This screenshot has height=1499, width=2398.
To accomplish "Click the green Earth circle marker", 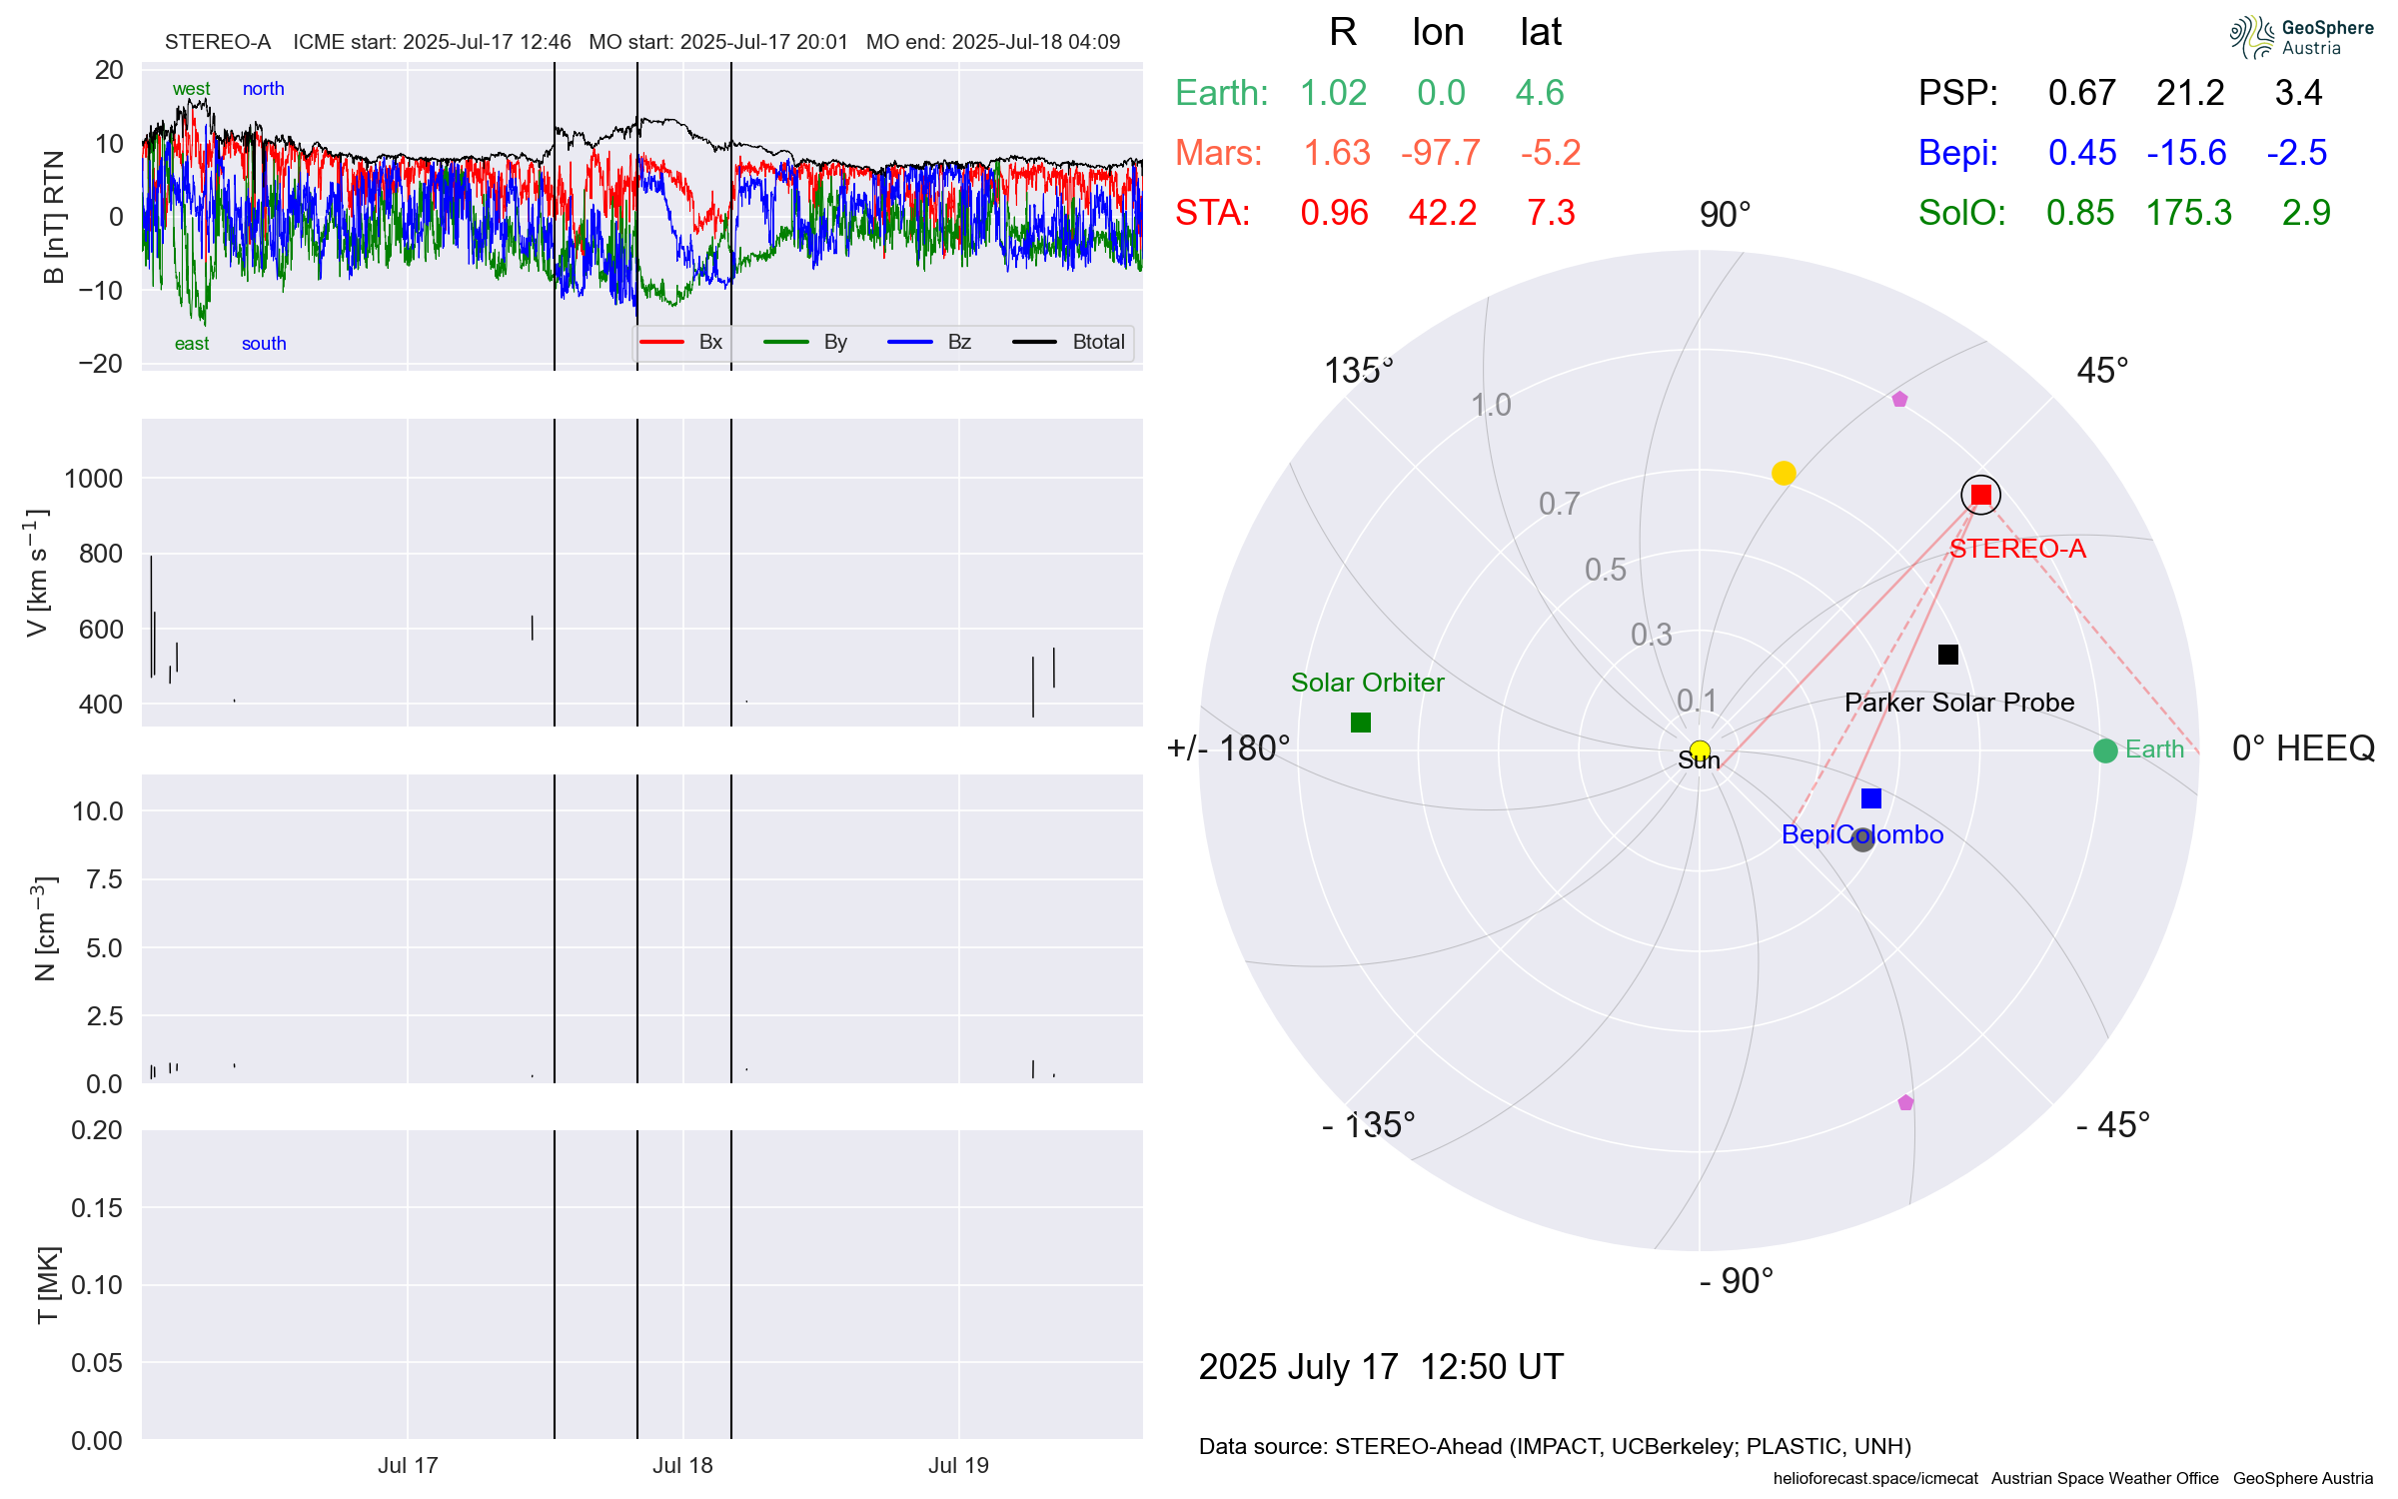I will point(2105,750).
